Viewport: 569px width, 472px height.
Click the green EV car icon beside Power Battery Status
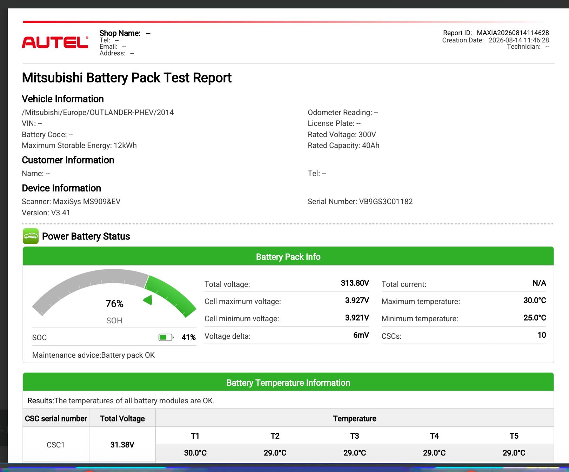(31, 236)
